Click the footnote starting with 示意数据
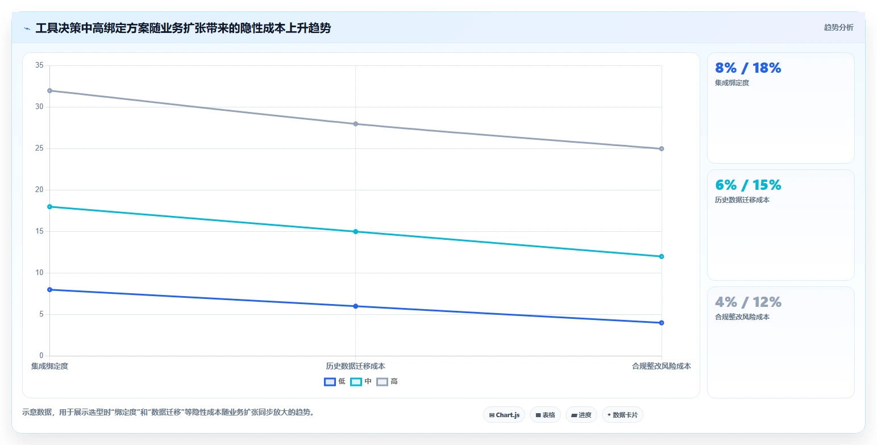 [168, 413]
